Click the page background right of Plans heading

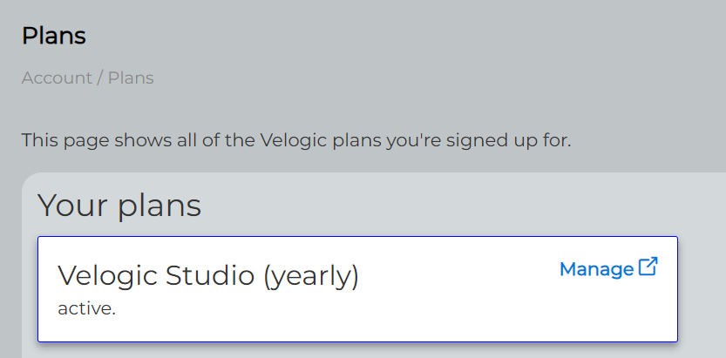coord(370,36)
